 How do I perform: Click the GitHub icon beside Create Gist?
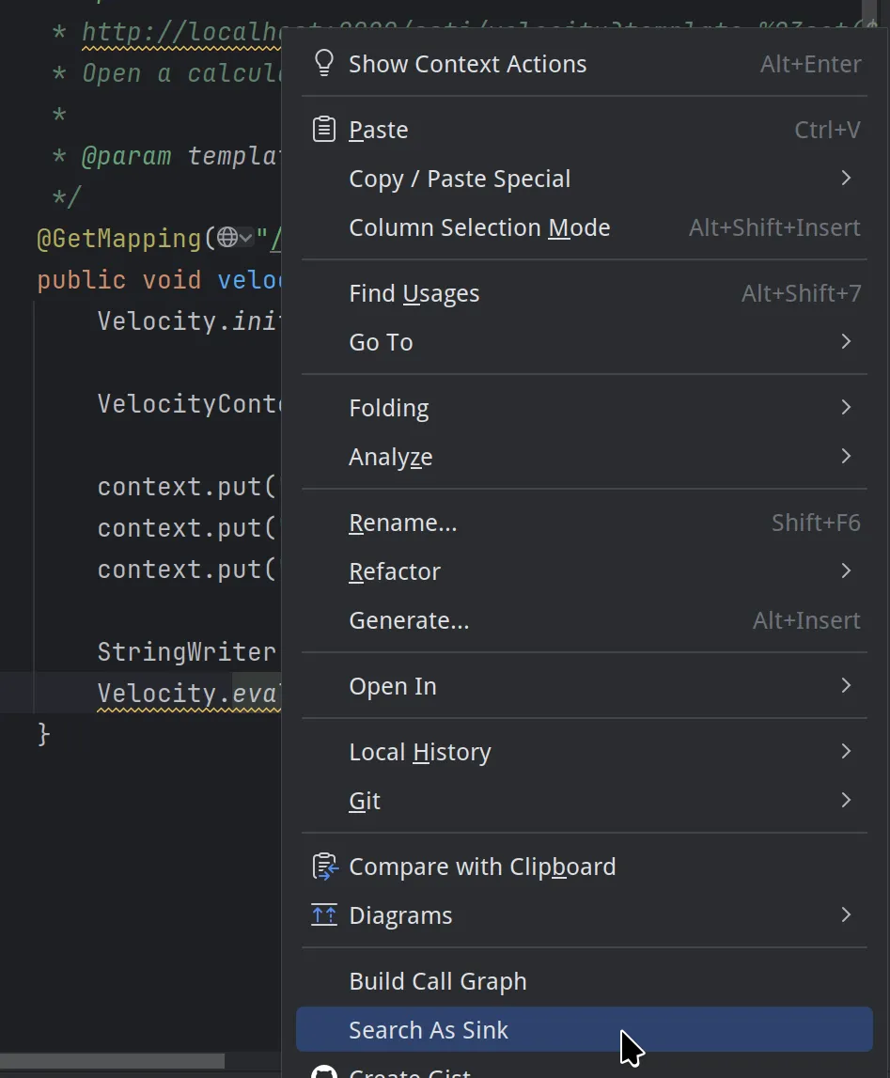click(324, 1071)
